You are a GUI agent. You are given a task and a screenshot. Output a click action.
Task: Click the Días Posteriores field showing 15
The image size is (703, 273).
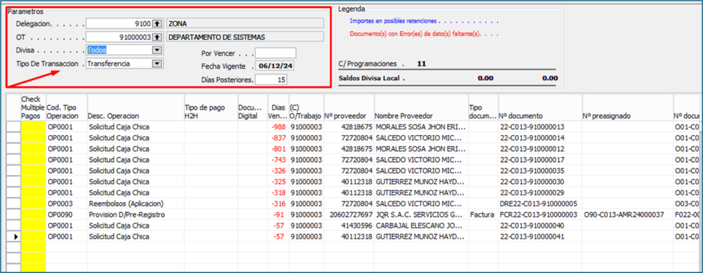point(271,80)
